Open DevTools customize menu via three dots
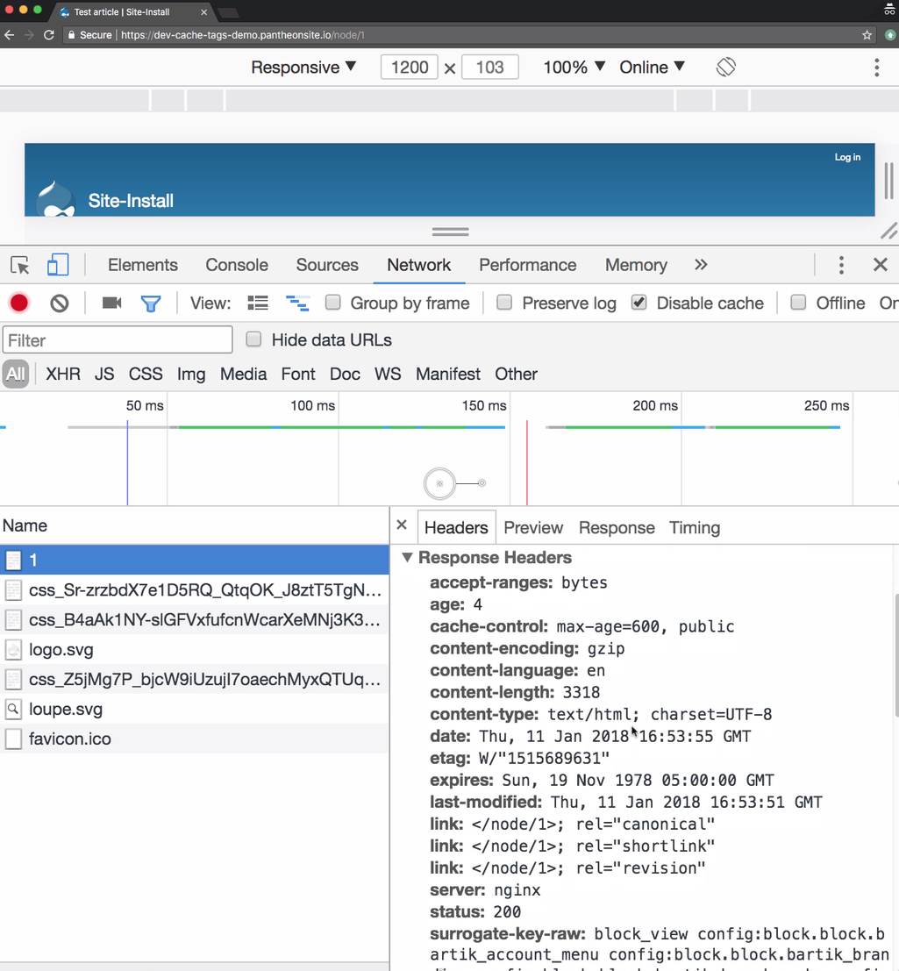The image size is (899, 971). click(840, 264)
